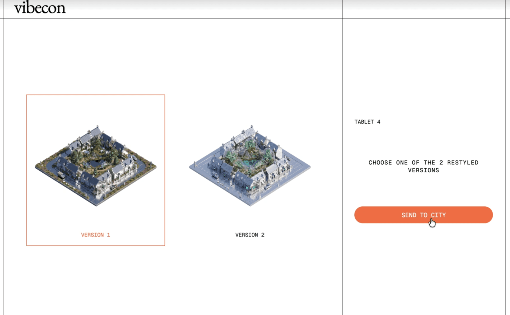This screenshot has height=315, width=510.
Task: Click the Send to City button
Action: [423, 215]
